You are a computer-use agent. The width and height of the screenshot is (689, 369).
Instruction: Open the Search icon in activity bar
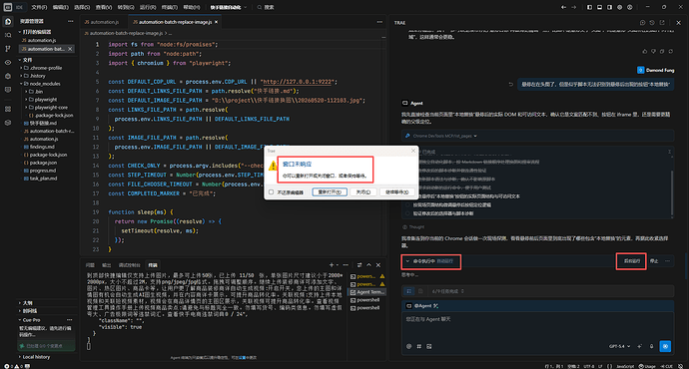click(8, 35)
